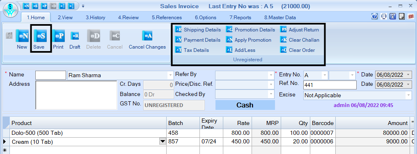Expand the Excise 'Not Applicable' dropdown
The image size is (417, 154).
(x=408, y=95)
